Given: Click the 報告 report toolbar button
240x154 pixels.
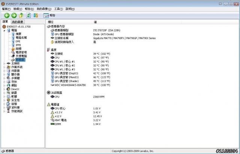Looking at the screenshot, I should point(49,15).
